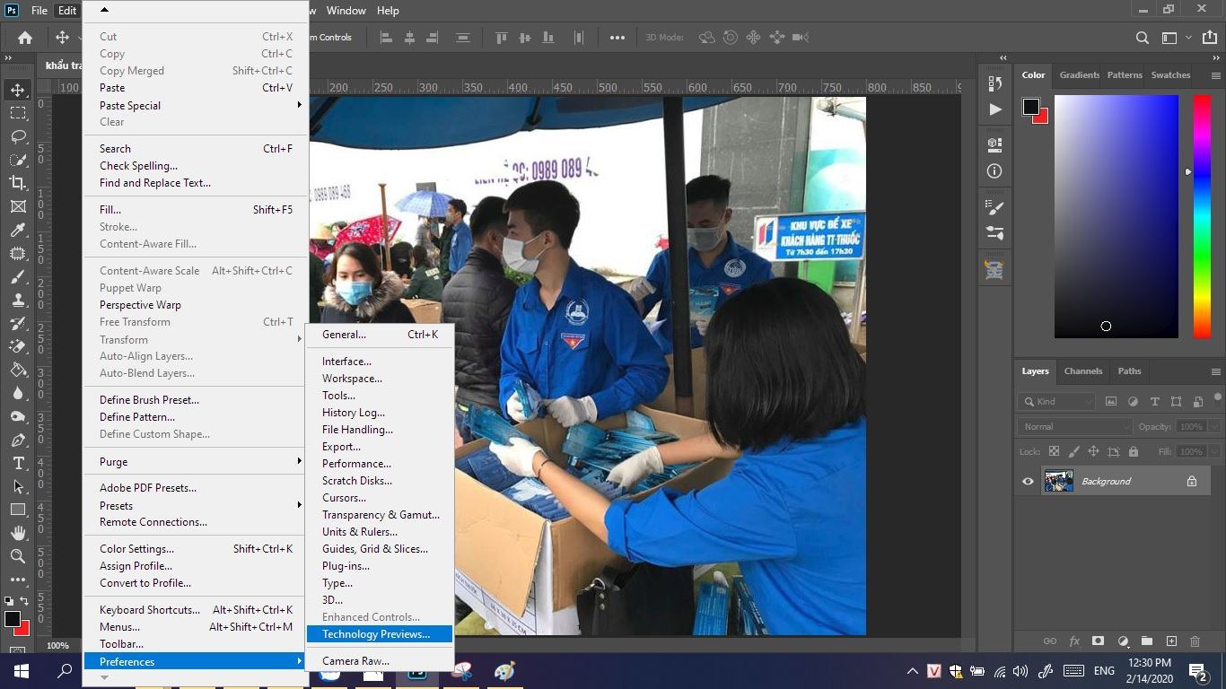The height and width of the screenshot is (689, 1226).
Task: Click the Background layer thumbnail
Action: (1058, 481)
